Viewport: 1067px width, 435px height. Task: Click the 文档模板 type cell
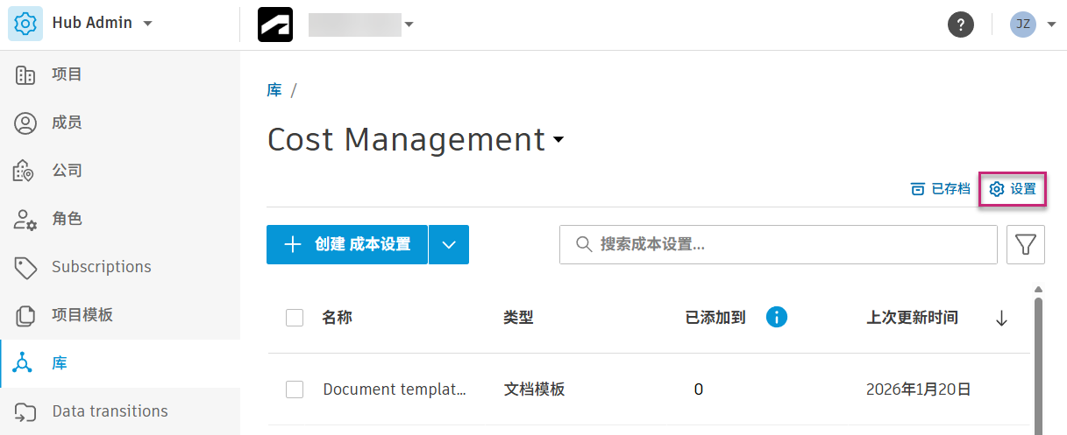click(x=534, y=389)
